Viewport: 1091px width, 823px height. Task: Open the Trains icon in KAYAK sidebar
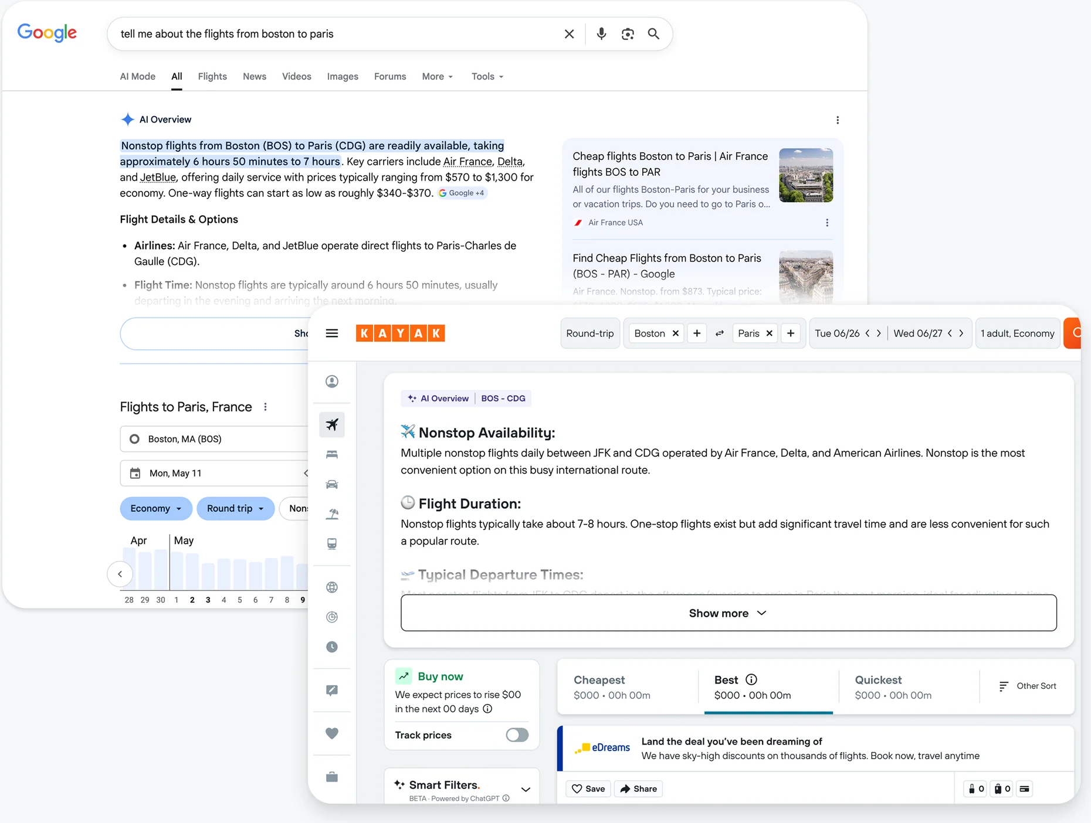(x=332, y=544)
